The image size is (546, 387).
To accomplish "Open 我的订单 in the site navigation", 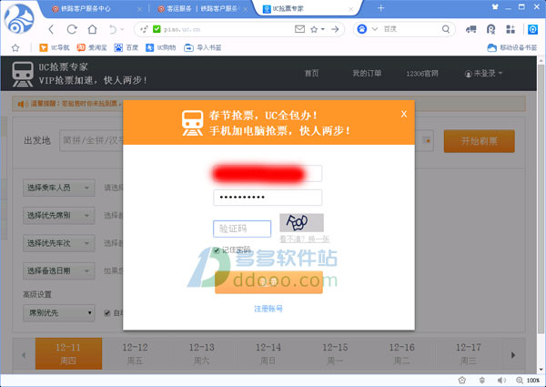I will 367,73.
